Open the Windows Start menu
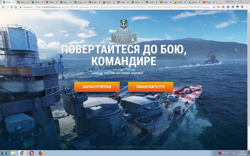The height and width of the screenshot is (156, 250). click(x=4, y=153)
